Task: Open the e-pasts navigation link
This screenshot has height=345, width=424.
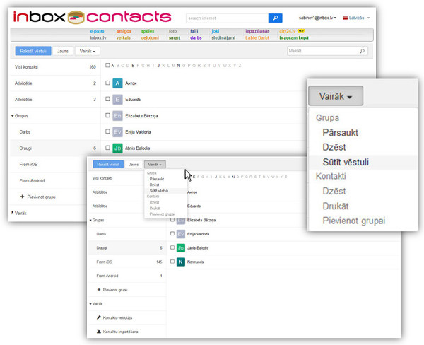Action: (x=97, y=31)
